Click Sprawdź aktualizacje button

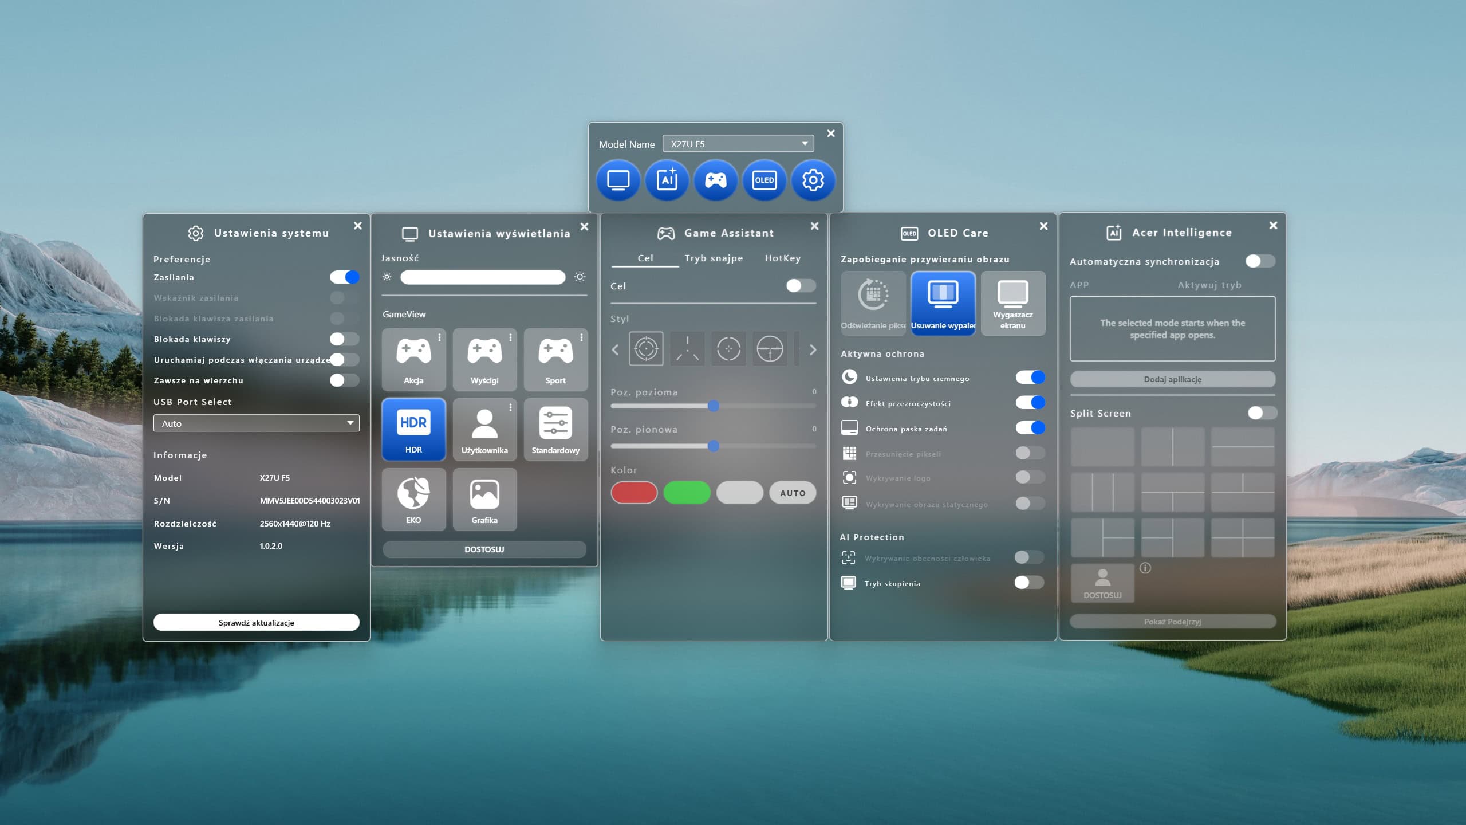[256, 623]
